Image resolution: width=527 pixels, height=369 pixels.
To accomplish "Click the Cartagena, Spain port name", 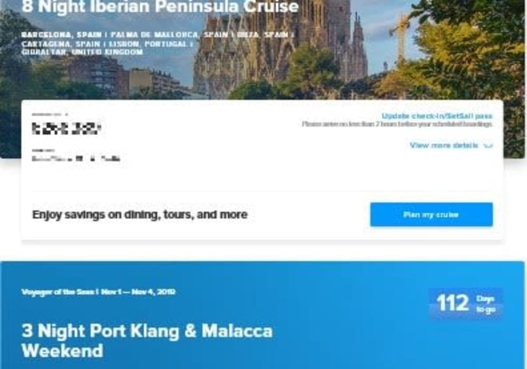I will coord(61,44).
